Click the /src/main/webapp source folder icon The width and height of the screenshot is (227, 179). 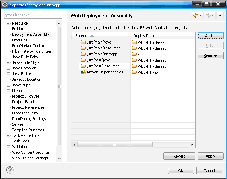point(83,54)
